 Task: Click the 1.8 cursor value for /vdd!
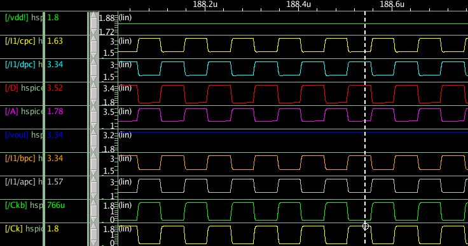coord(53,18)
